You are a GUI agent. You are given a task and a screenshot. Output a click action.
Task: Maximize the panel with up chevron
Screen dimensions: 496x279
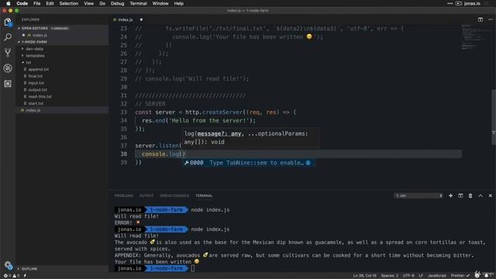pos(480,196)
